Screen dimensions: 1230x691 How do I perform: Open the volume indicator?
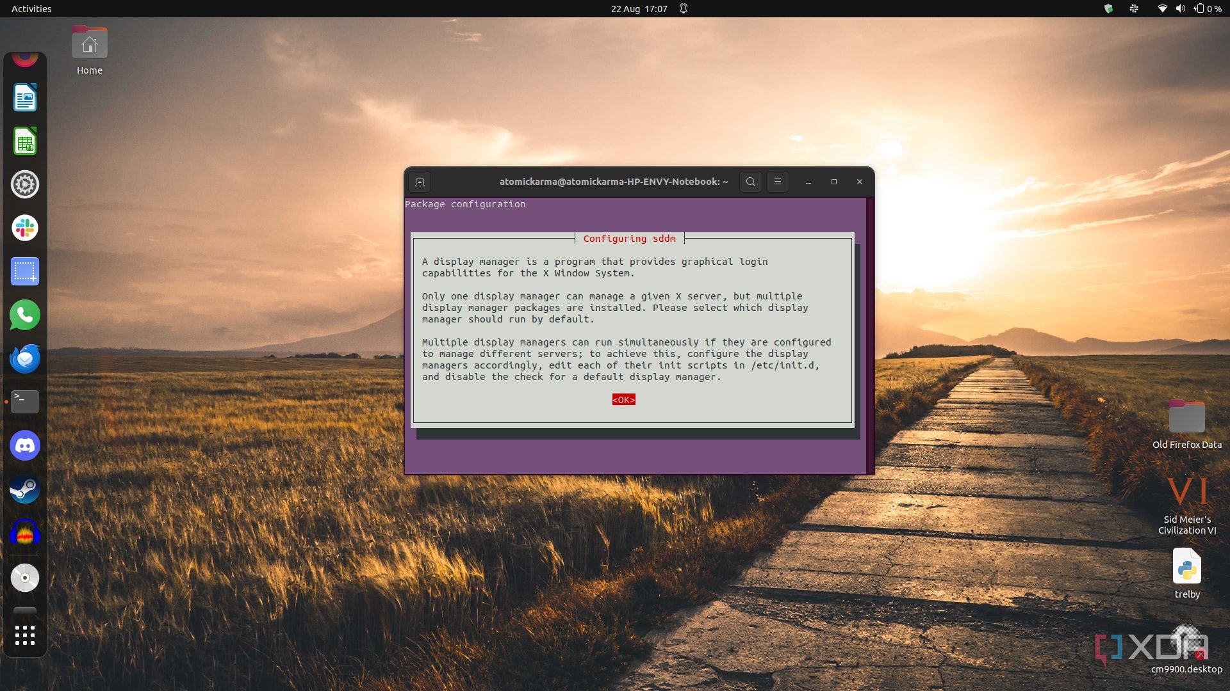pos(1180,9)
